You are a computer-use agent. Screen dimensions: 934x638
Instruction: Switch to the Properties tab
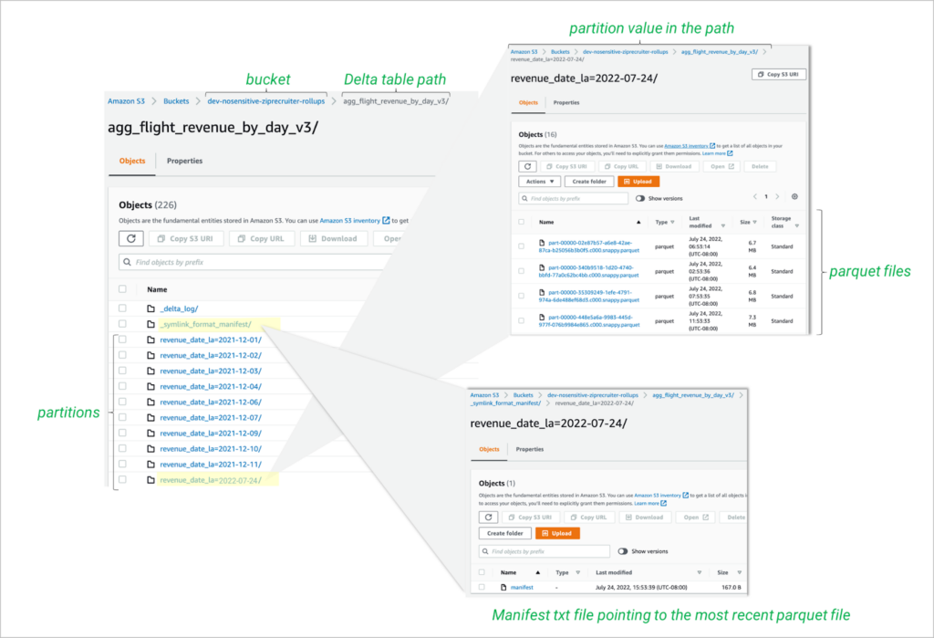[x=186, y=162]
